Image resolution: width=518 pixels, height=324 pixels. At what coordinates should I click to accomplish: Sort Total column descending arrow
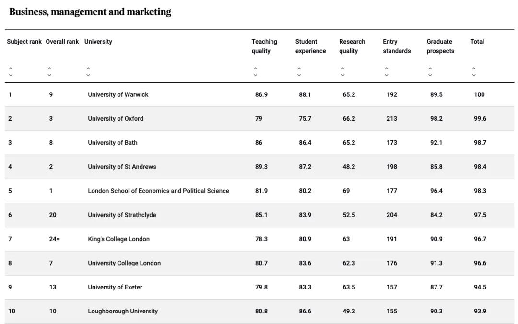(x=474, y=75)
